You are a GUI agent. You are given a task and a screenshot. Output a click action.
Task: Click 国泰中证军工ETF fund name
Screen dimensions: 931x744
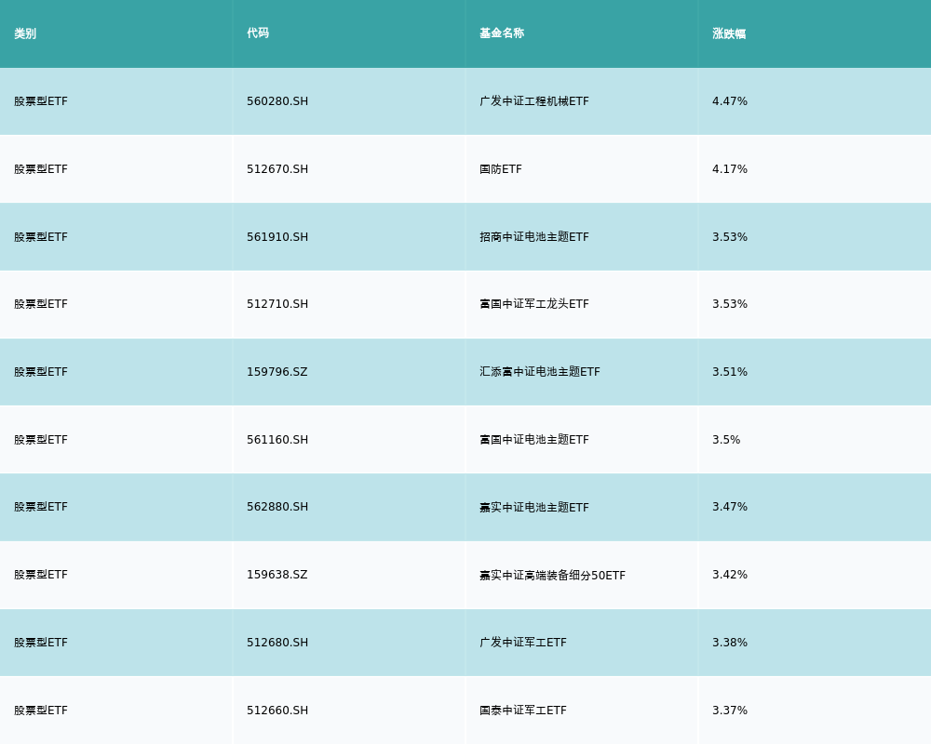pyautogui.click(x=523, y=711)
